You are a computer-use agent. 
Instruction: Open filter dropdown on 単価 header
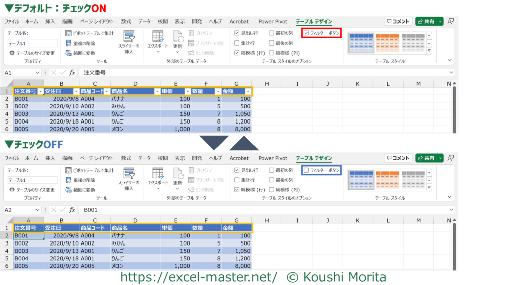click(187, 91)
